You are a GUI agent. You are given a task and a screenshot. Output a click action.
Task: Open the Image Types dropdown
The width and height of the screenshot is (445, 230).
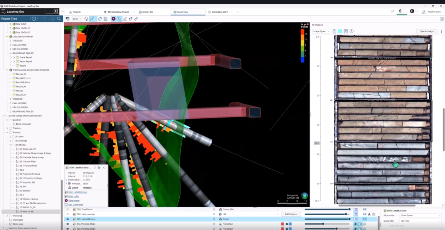point(321,31)
